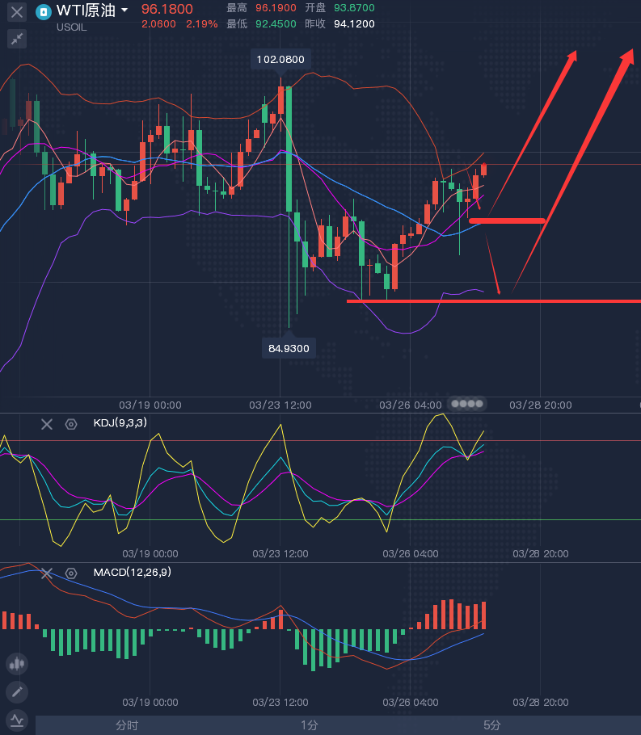The image size is (641, 735).
Task: Open the candlestick chart type selector
Action: coord(16,665)
